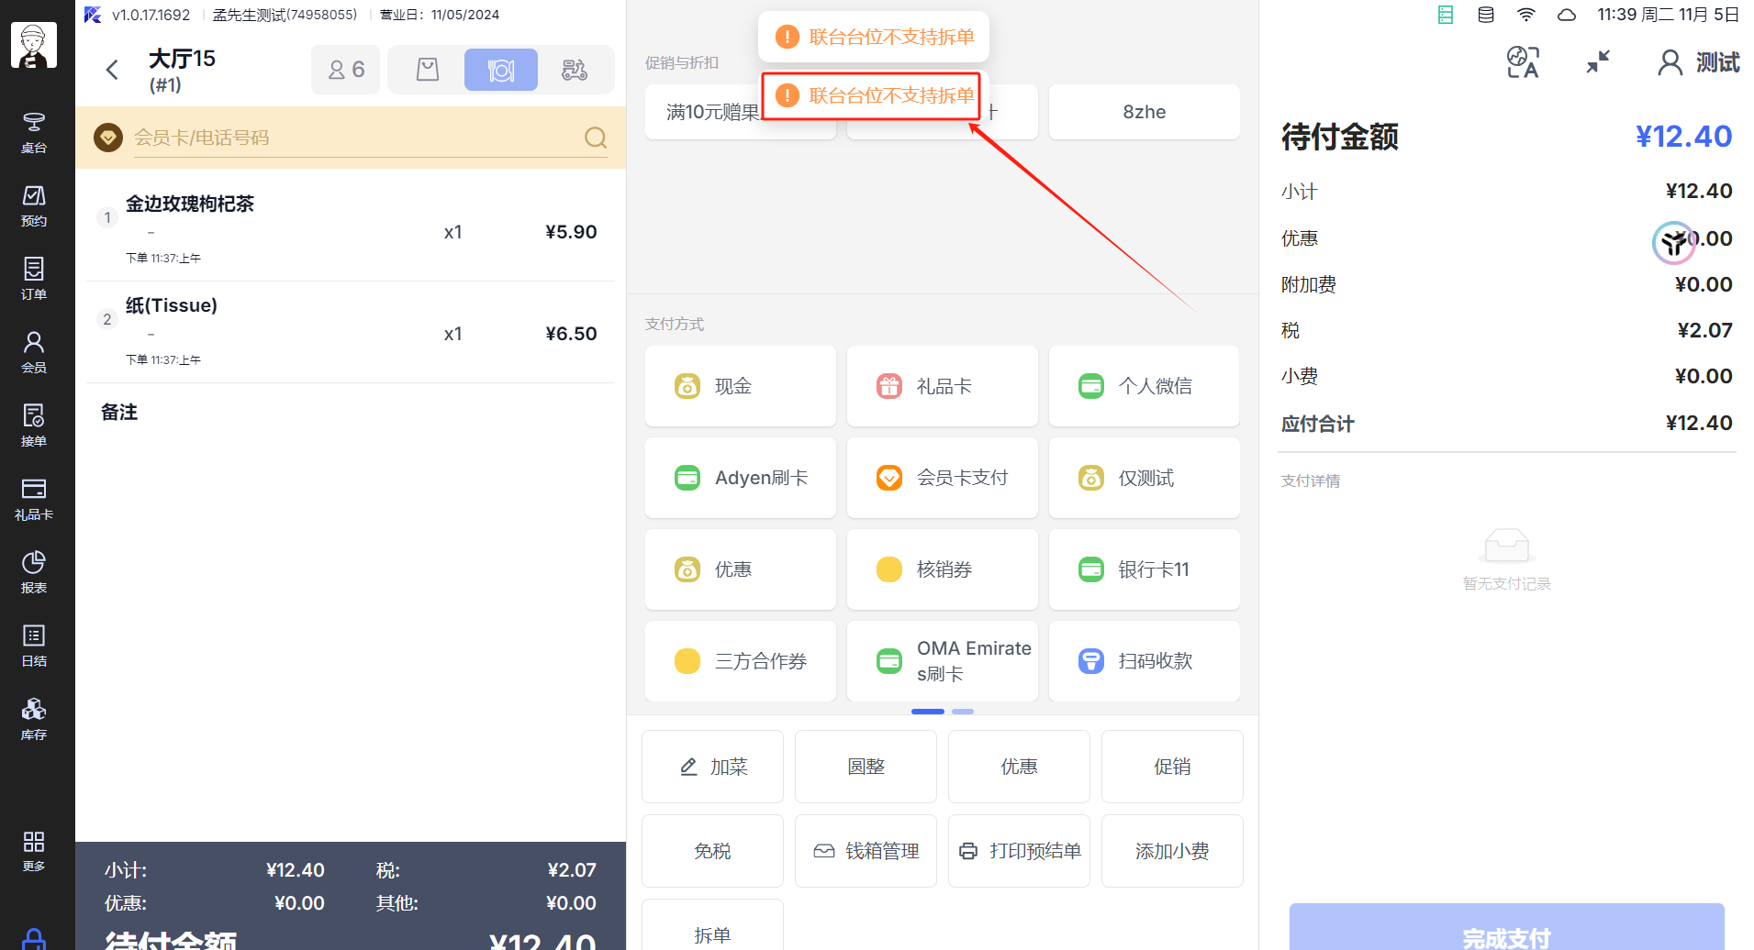The image size is (1754, 950).
Task: Click the 加菜 add dish button
Action: 712,767
